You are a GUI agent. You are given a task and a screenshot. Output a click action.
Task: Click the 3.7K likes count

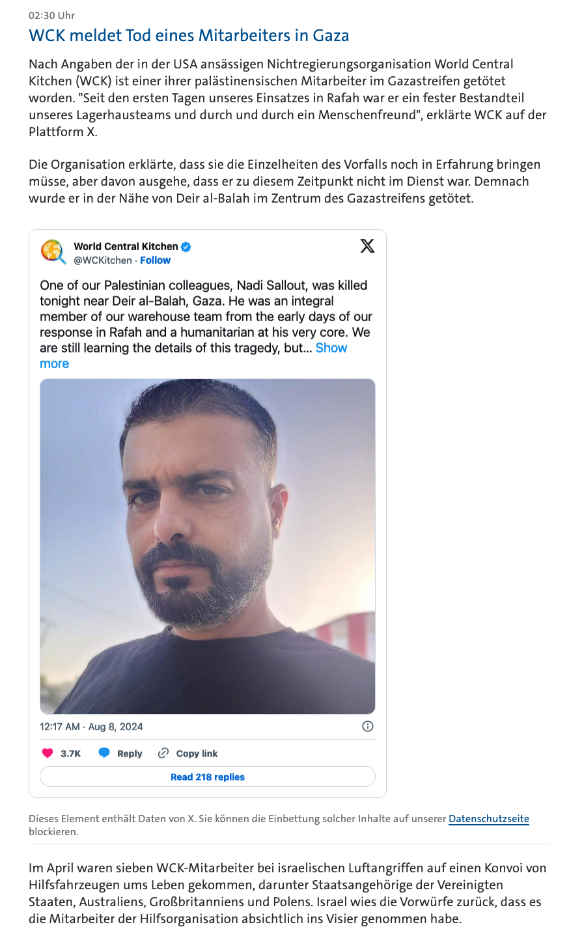[70, 754]
